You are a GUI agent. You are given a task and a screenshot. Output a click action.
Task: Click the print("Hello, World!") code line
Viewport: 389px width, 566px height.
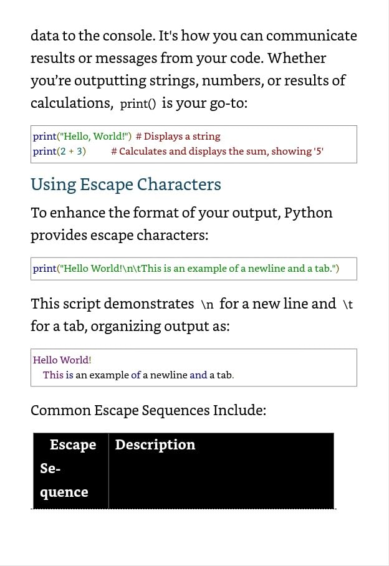point(82,137)
